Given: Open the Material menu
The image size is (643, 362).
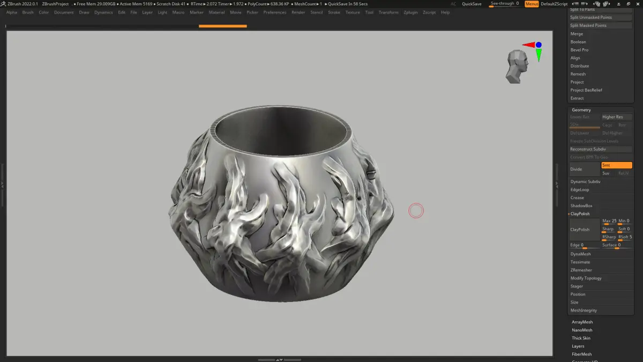Looking at the screenshot, I should click(x=216, y=12).
